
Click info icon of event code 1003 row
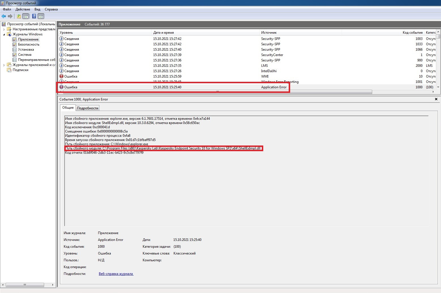click(x=61, y=39)
